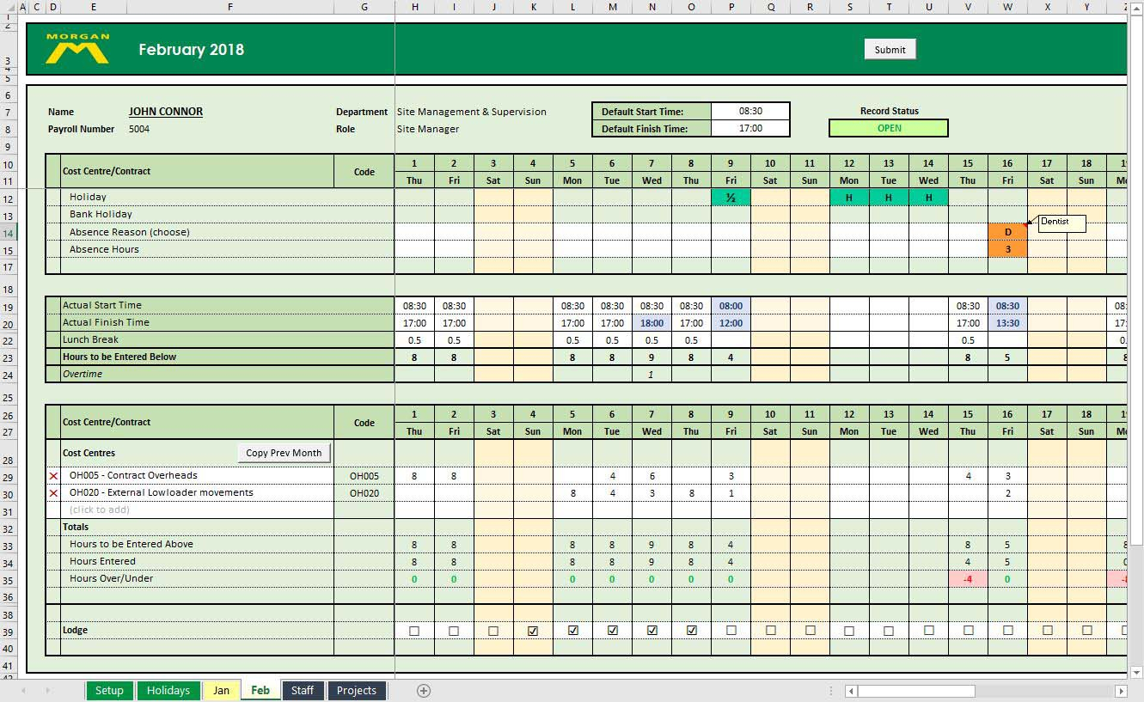Go to the Jan sheet tab
Image resolution: width=1144 pixels, height=702 pixels.
[221, 691]
